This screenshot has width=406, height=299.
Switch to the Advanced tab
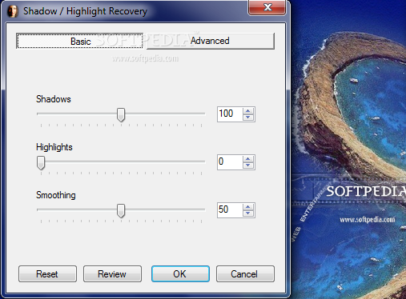211,41
